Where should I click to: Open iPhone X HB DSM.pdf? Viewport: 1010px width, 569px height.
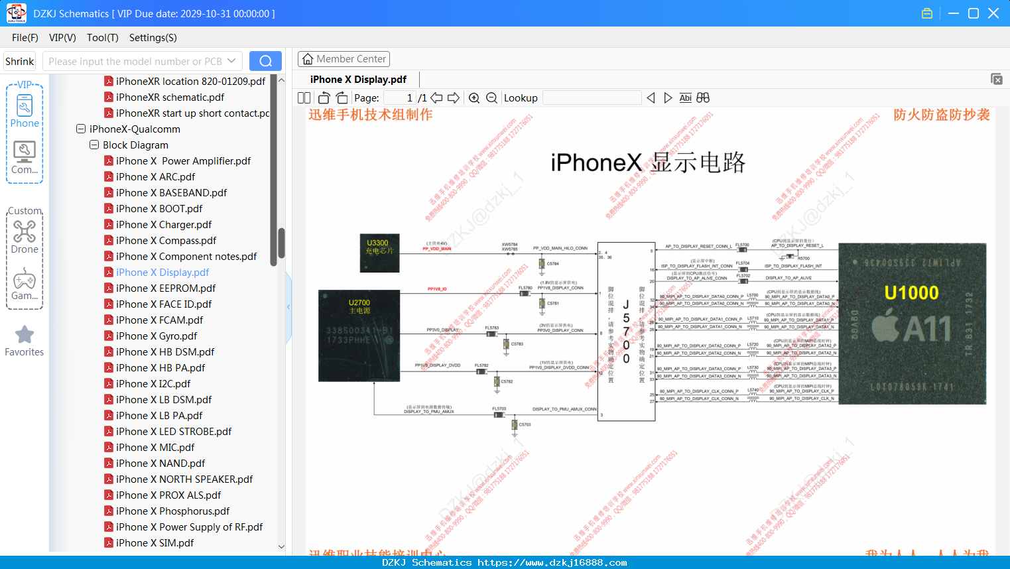pyautogui.click(x=165, y=351)
